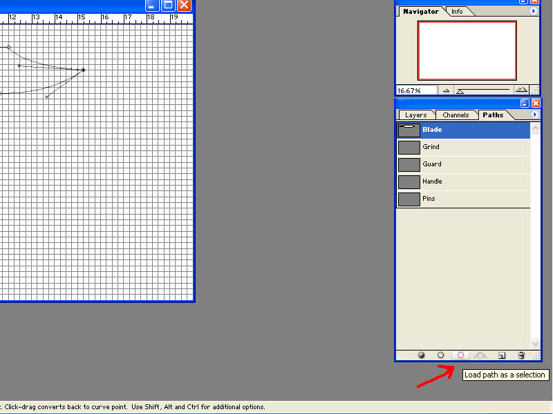Select the Handle path
This screenshot has width=553, height=414.
click(463, 181)
